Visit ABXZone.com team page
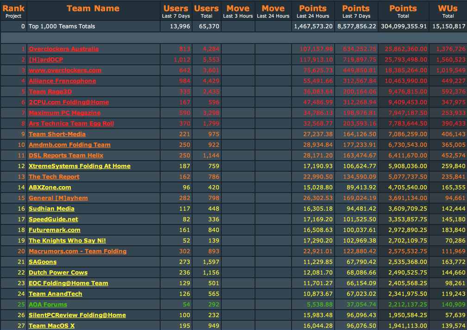 point(50,187)
